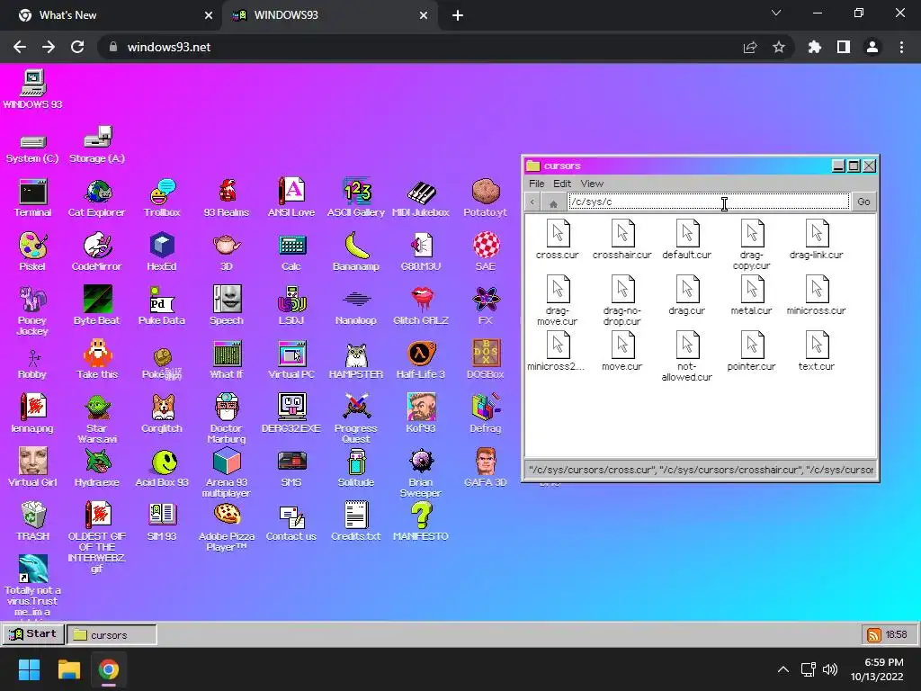The image size is (921, 691).
Task: Open Piskel paint palette icon
Action: click(33, 252)
